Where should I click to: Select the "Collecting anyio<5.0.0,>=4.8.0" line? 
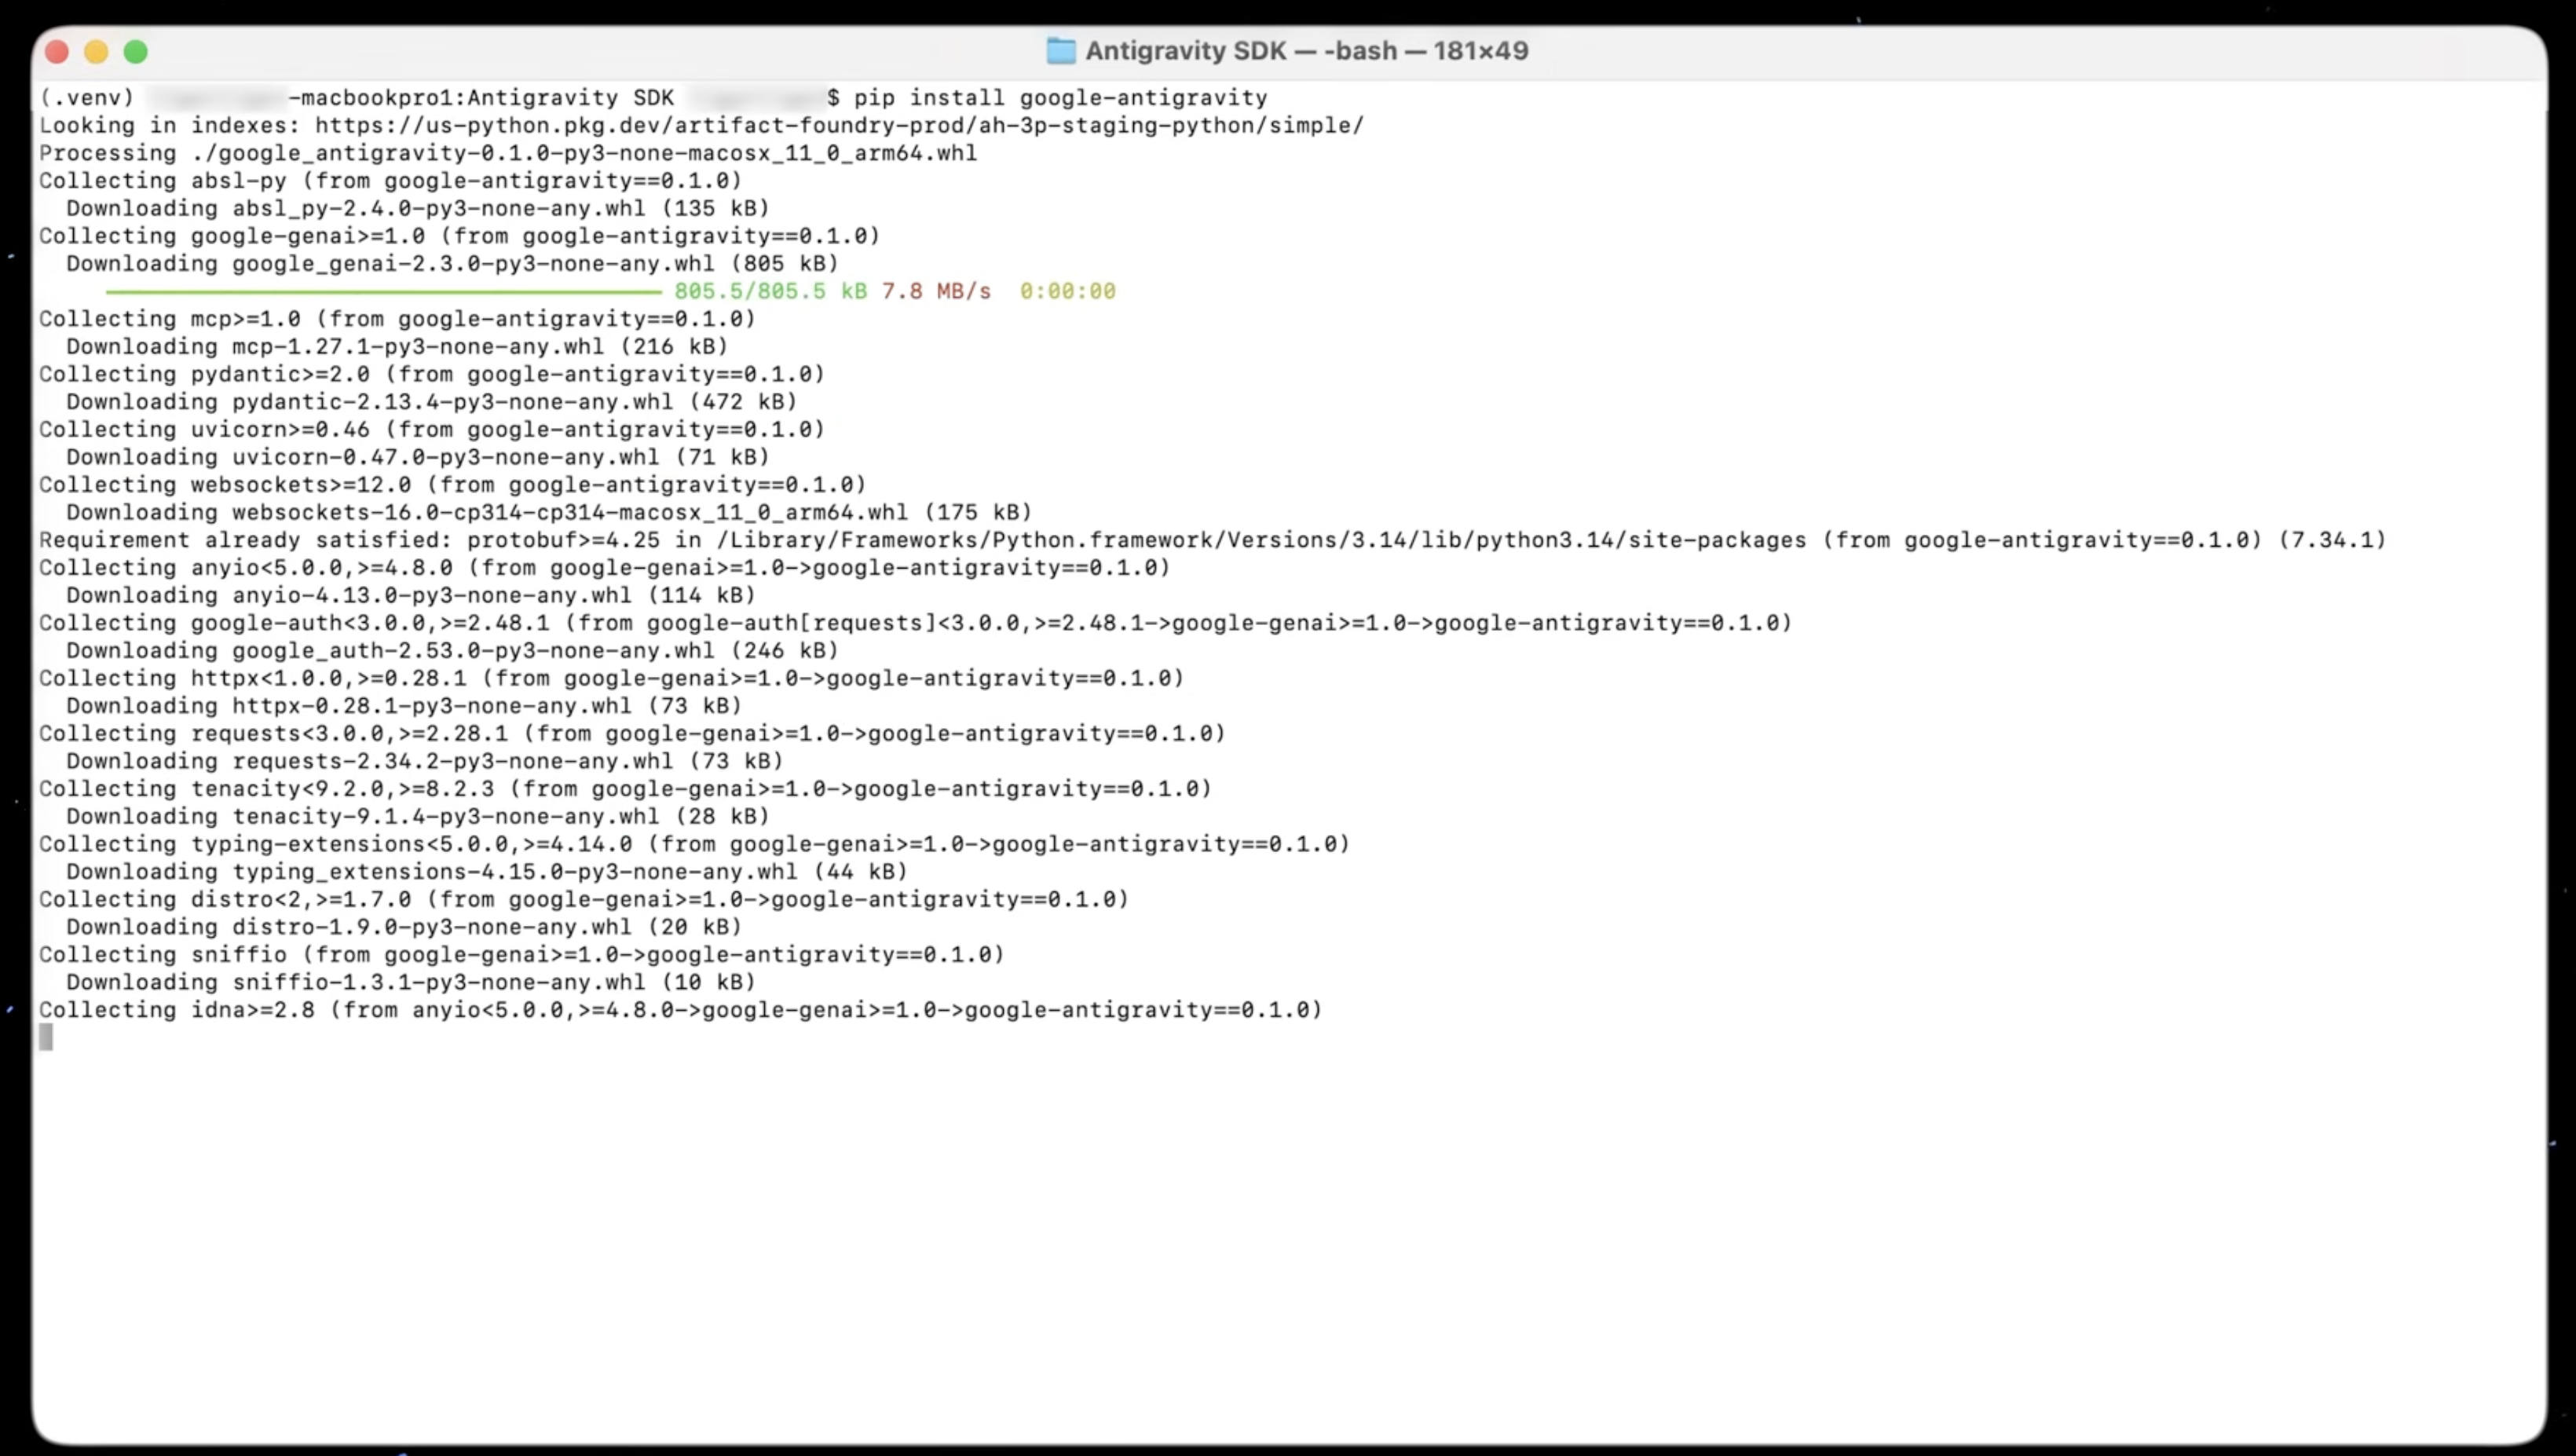pyautogui.click(x=605, y=568)
